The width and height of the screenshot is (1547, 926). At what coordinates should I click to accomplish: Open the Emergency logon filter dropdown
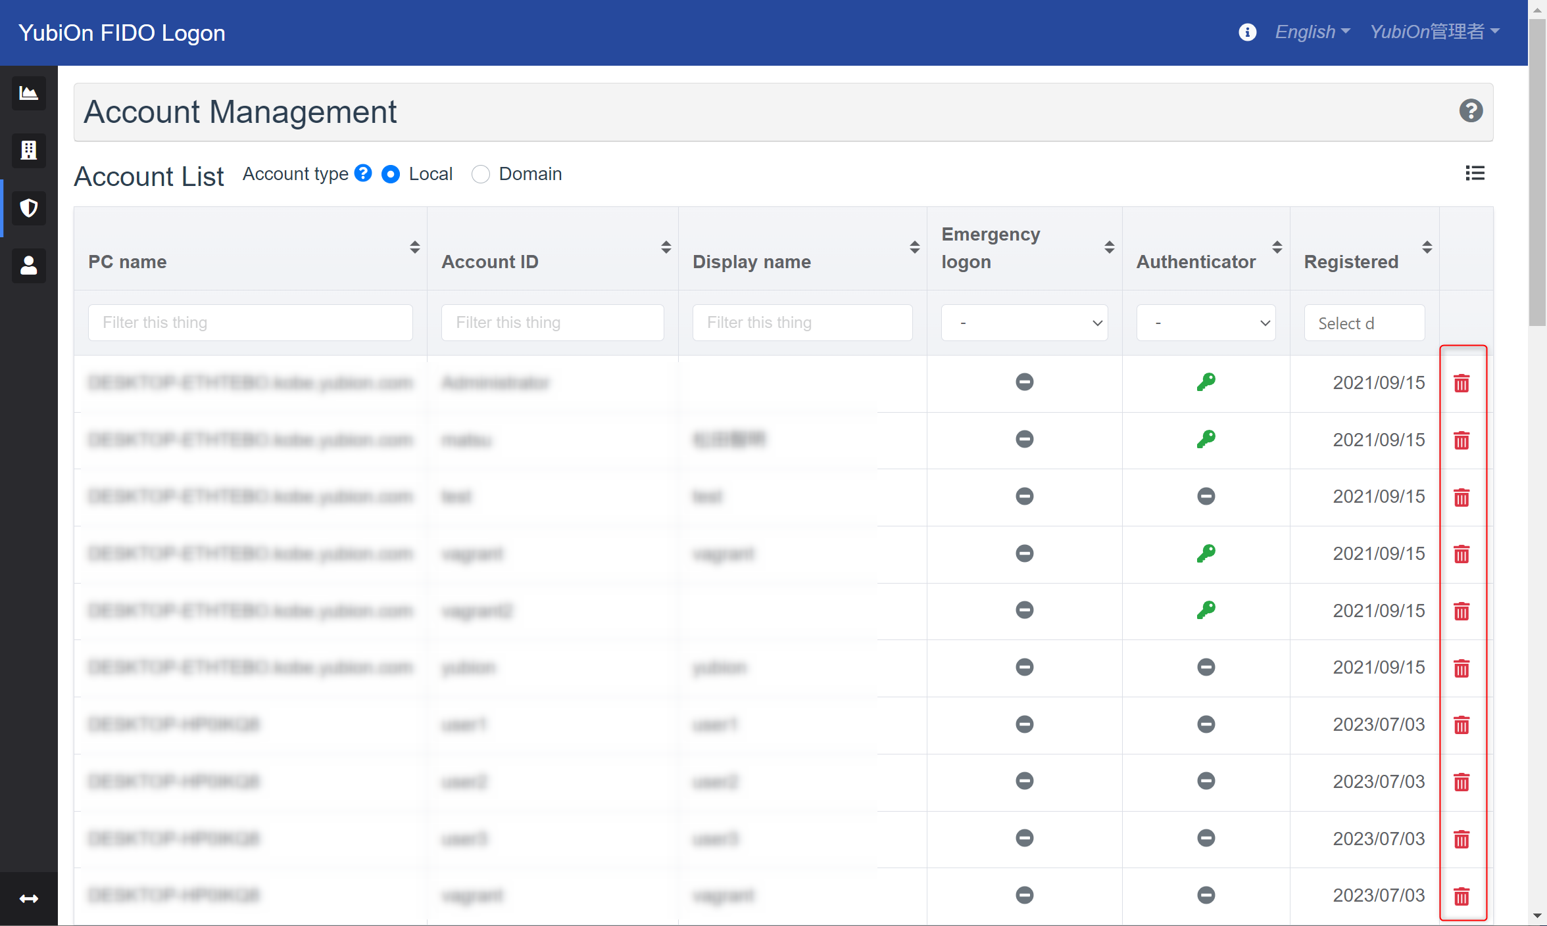pyautogui.click(x=1024, y=323)
